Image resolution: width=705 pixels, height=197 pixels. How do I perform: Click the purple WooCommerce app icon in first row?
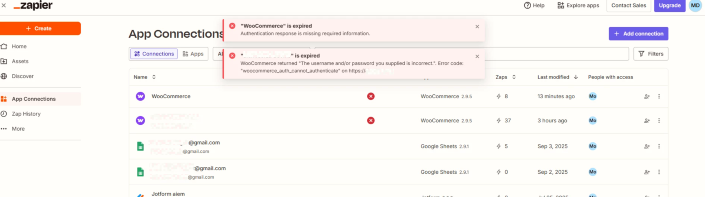click(x=140, y=96)
